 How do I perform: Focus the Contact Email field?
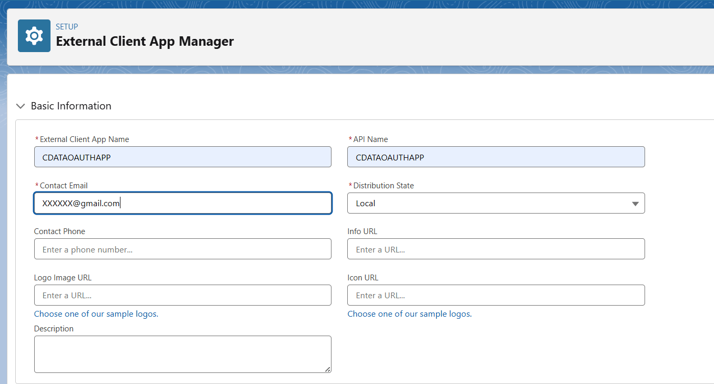pyautogui.click(x=183, y=203)
